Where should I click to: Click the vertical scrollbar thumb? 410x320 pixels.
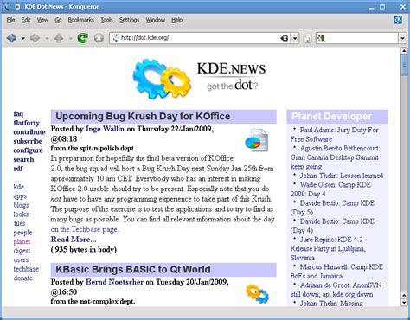(x=404, y=65)
